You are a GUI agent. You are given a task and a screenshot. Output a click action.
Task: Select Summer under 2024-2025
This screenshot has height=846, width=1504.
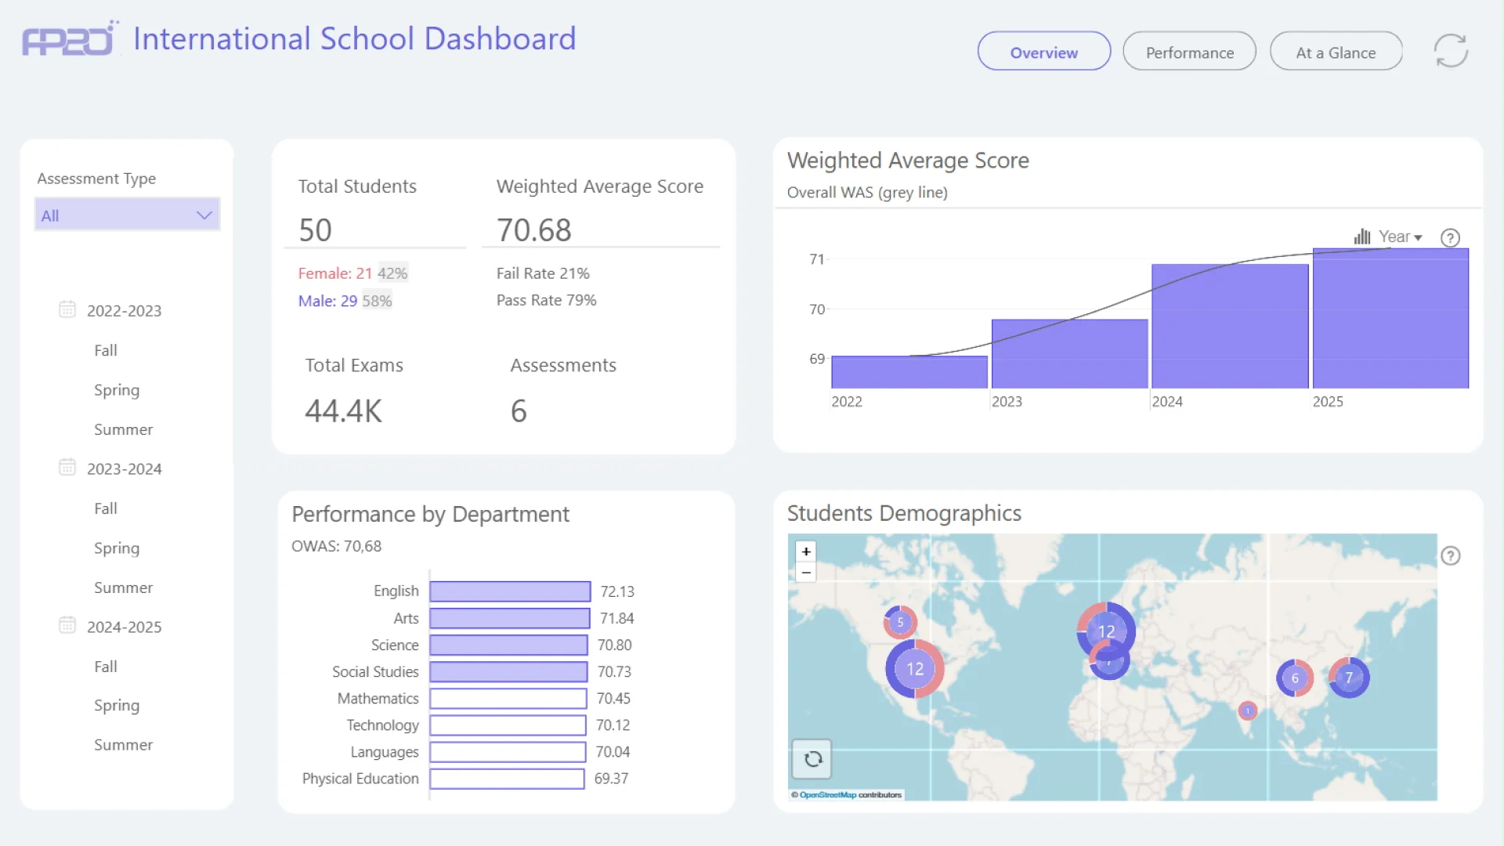click(123, 745)
